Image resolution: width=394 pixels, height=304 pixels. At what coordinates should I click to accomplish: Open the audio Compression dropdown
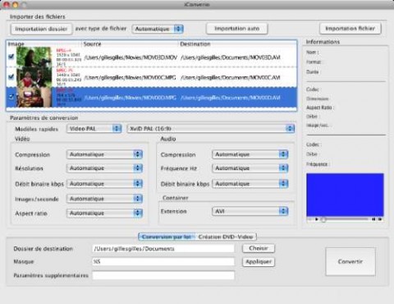coord(250,154)
